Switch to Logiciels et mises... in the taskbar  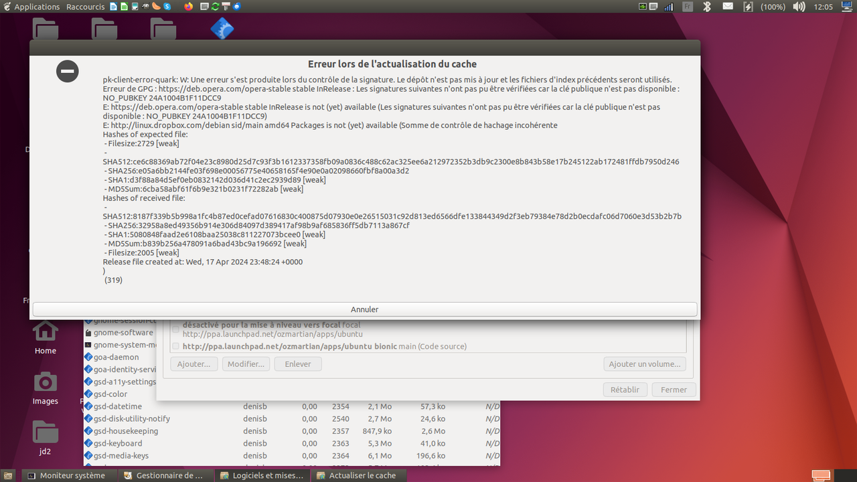[x=264, y=475]
